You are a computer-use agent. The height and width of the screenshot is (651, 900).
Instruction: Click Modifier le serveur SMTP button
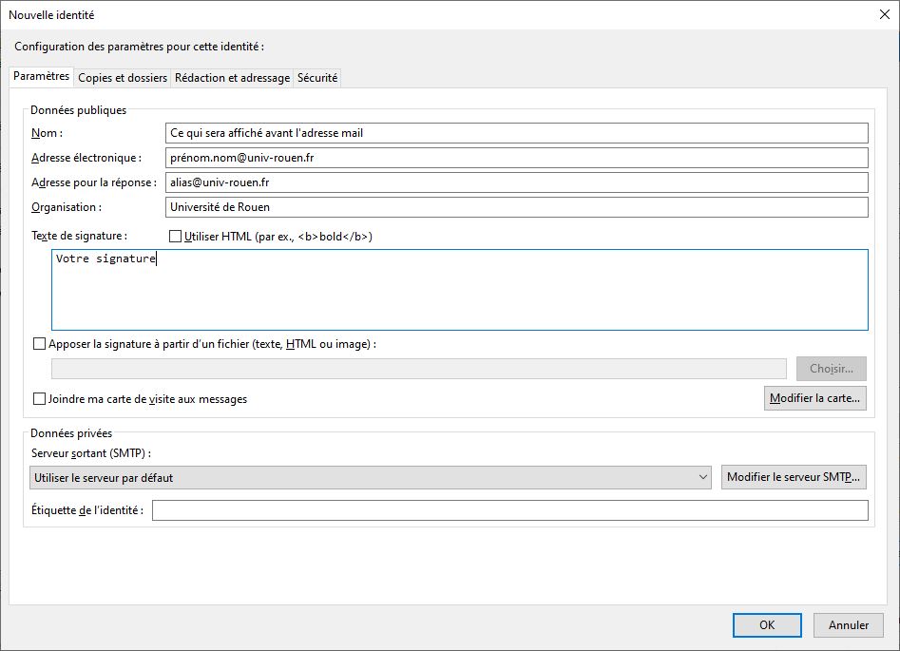[794, 477]
